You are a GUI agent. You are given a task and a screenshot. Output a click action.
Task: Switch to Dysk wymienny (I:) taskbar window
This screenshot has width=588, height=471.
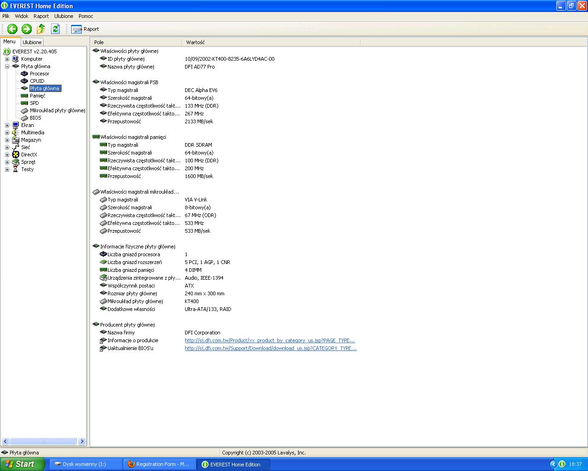click(x=85, y=464)
